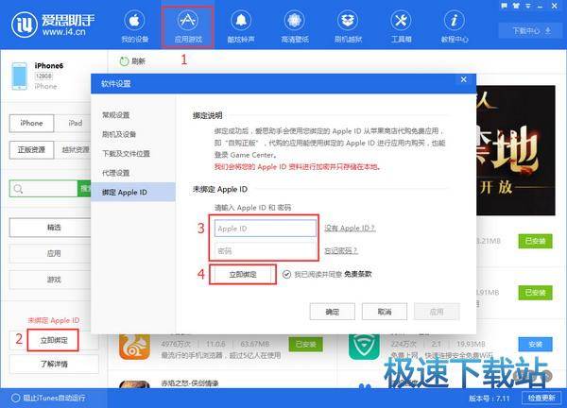Open the 酷炫铃声 ringtones section

241,26
